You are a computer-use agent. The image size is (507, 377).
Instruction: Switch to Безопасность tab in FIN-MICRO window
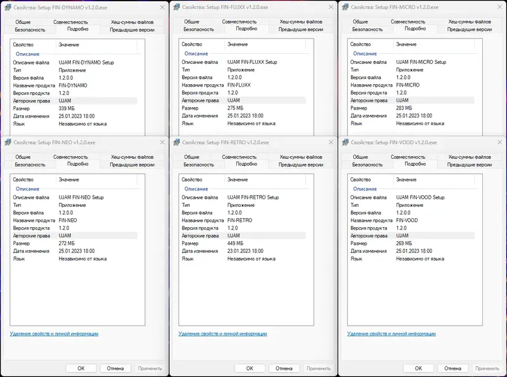368,29
